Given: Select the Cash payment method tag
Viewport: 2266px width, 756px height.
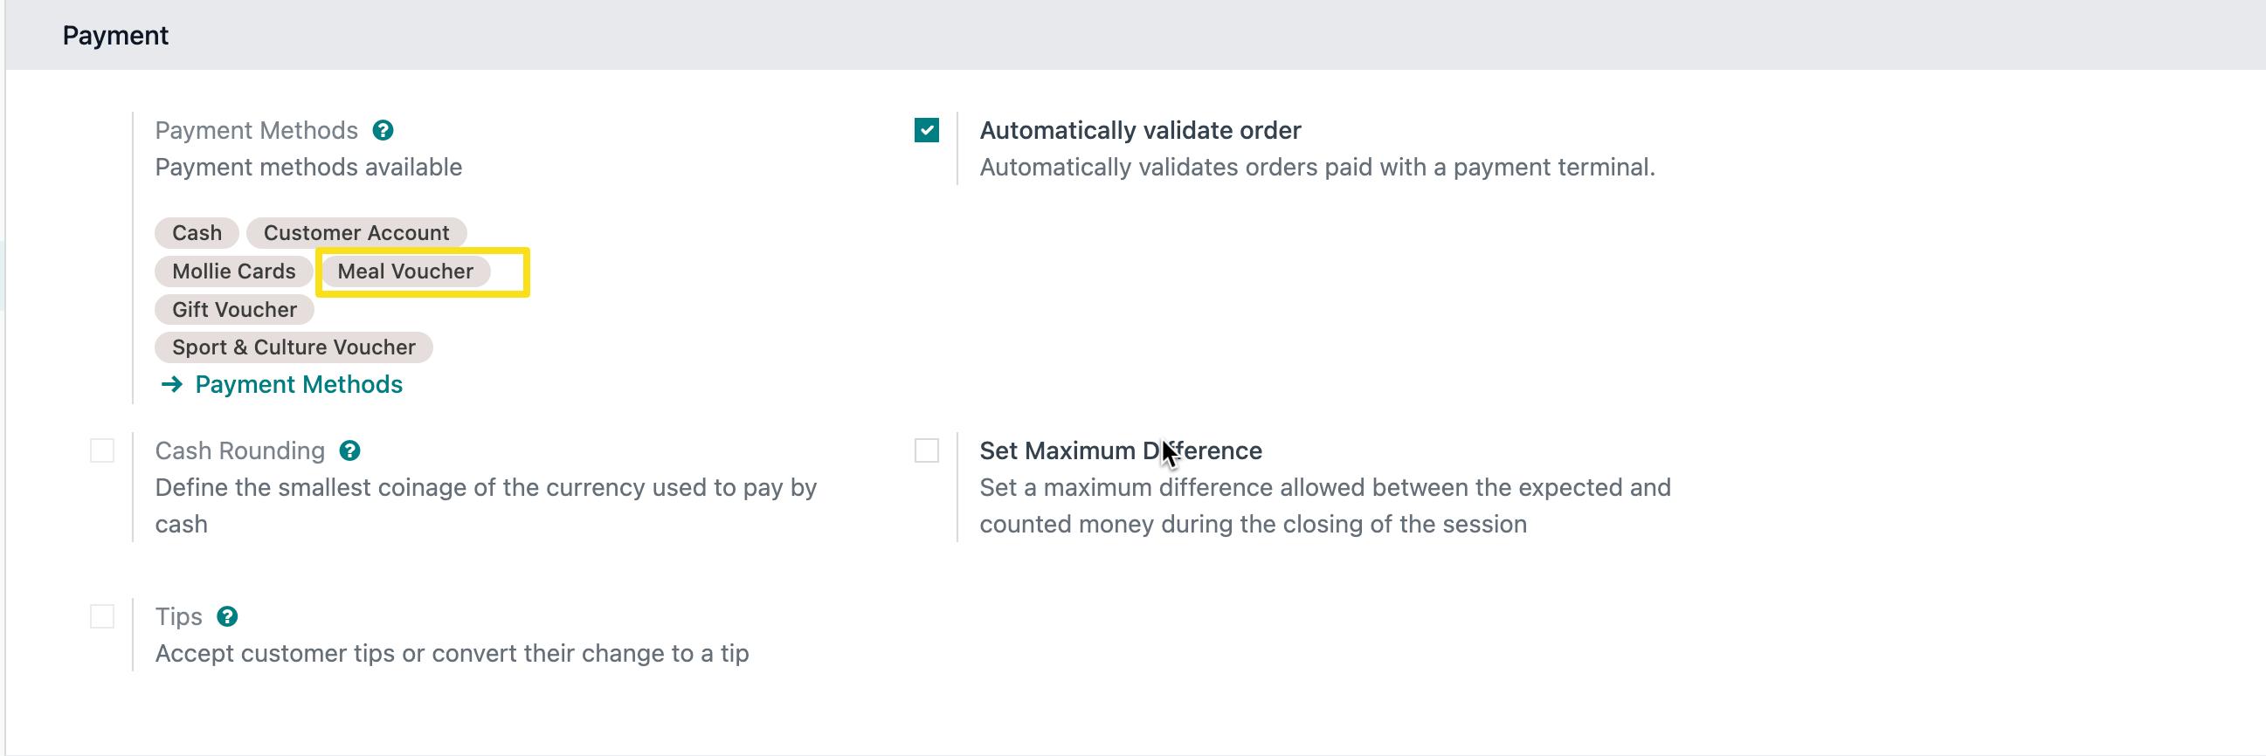Looking at the screenshot, I should click(x=197, y=233).
